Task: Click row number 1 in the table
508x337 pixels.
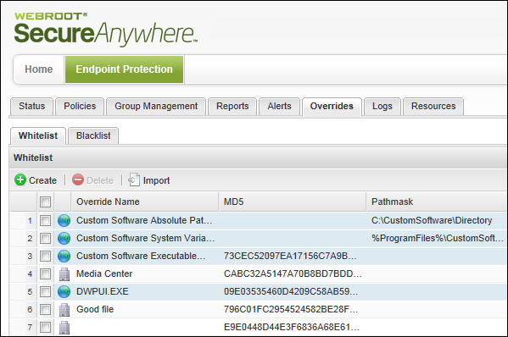Action: 30,221
